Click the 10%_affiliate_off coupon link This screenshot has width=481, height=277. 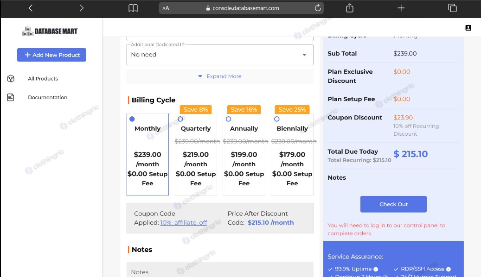click(x=183, y=222)
